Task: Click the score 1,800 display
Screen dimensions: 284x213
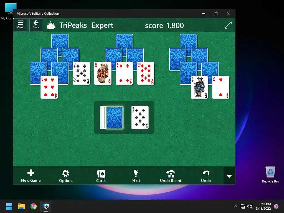Action: click(x=164, y=25)
